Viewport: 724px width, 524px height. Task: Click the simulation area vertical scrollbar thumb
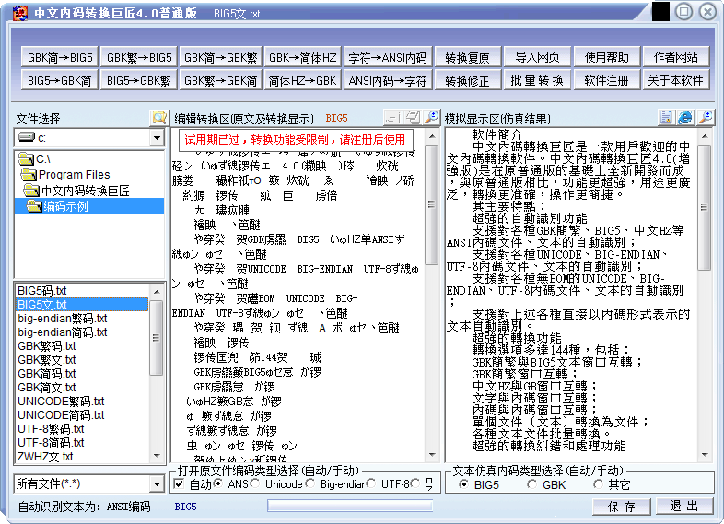coord(705,207)
